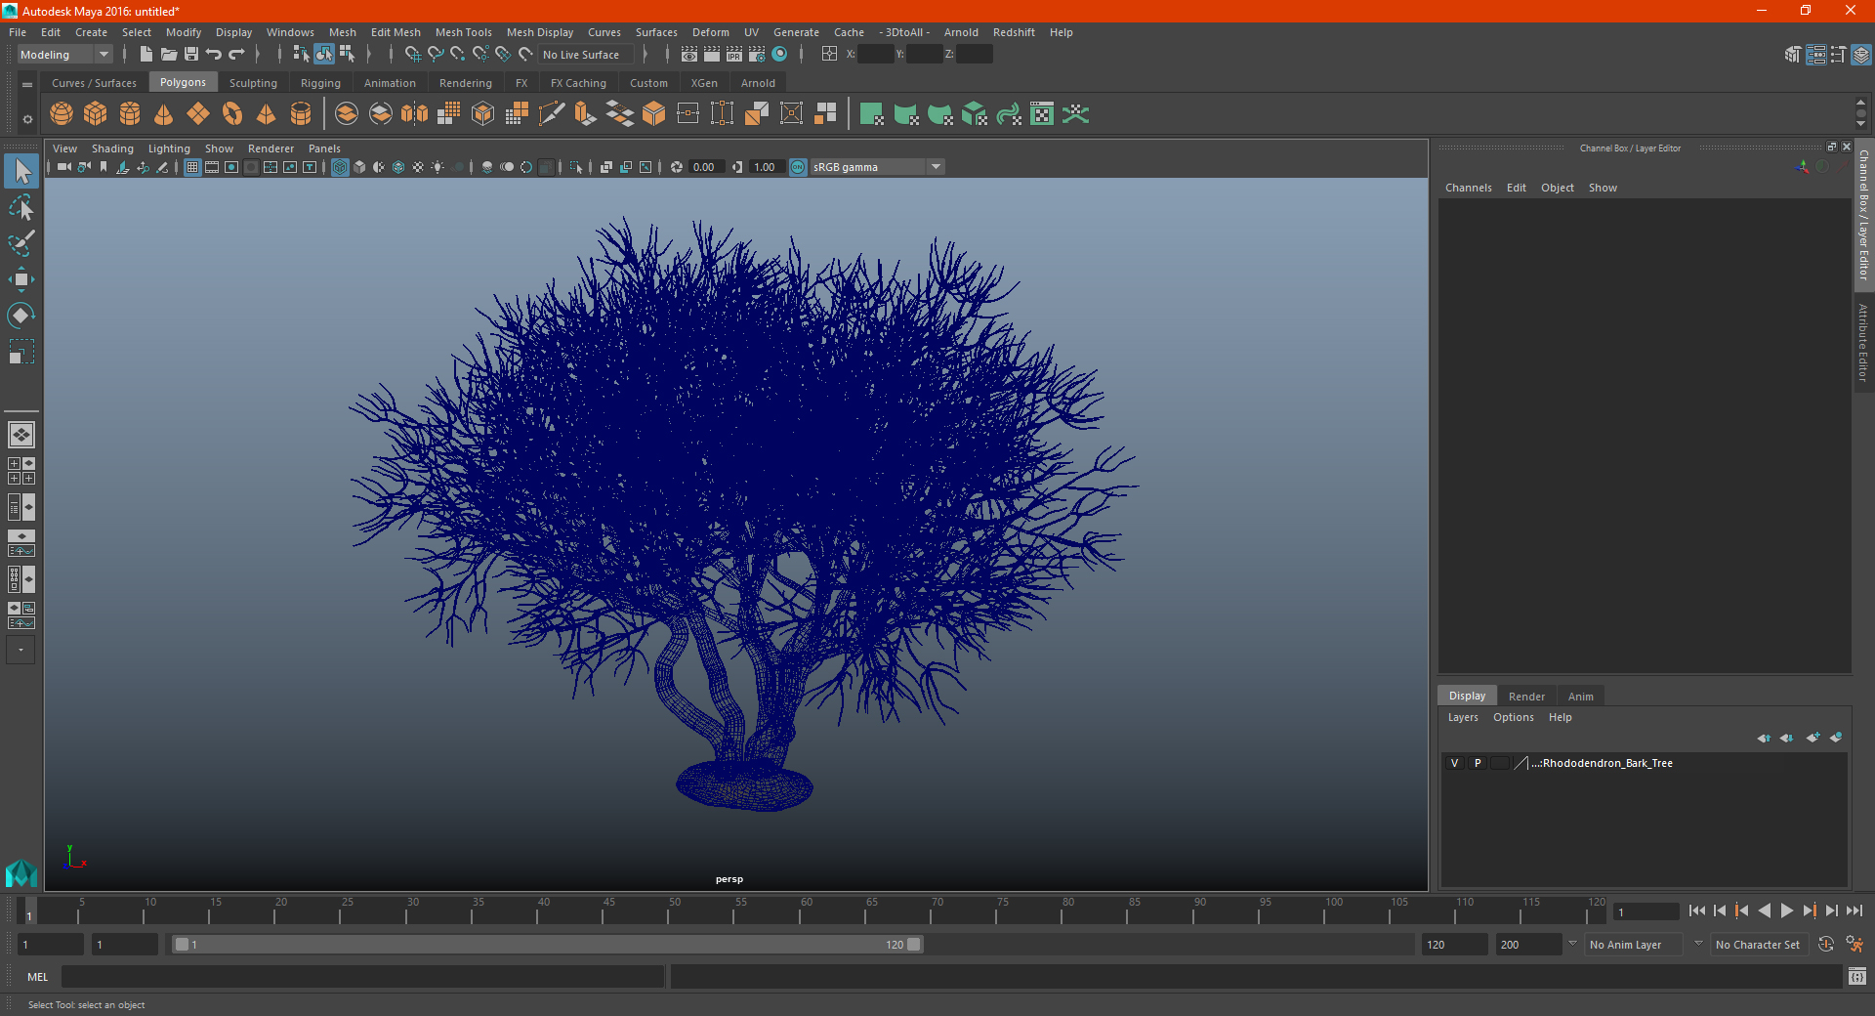The image size is (1875, 1016).
Task: Switch to the Anim layer tab
Action: pyautogui.click(x=1581, y=697)
